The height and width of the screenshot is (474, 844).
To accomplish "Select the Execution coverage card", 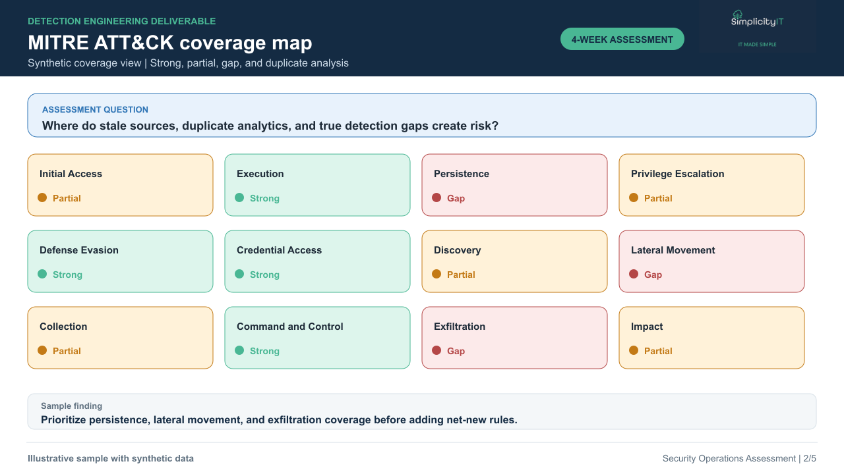I will pos(317,185).
